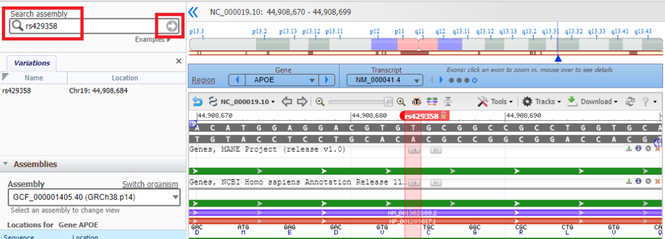
Task: Open the Tools menu
Action: coord(495,102)
